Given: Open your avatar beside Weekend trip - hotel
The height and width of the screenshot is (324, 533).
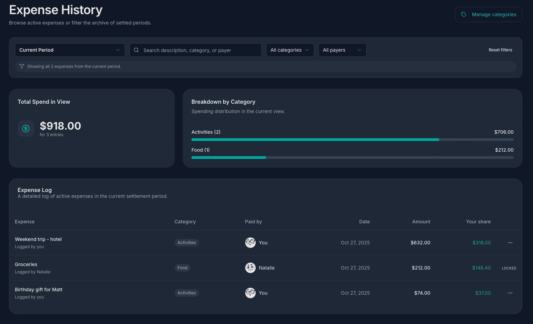Looking at the screenshot, I should tap(250, 243).
